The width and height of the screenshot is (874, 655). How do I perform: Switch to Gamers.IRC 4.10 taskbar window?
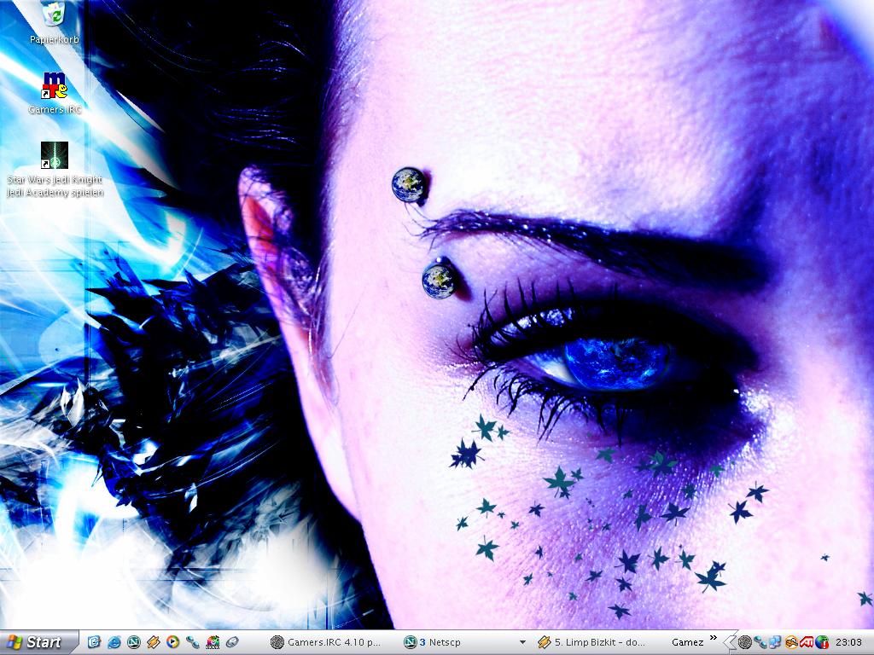[326, 642]
